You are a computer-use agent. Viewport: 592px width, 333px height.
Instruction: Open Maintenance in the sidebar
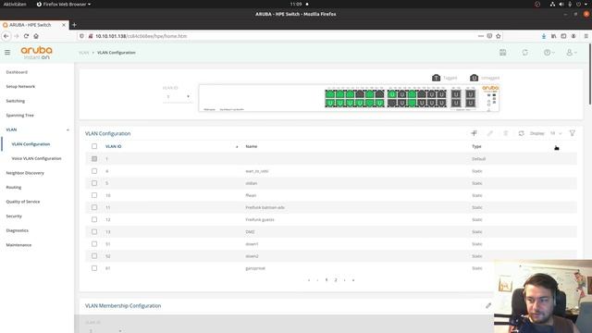point(18,244)
